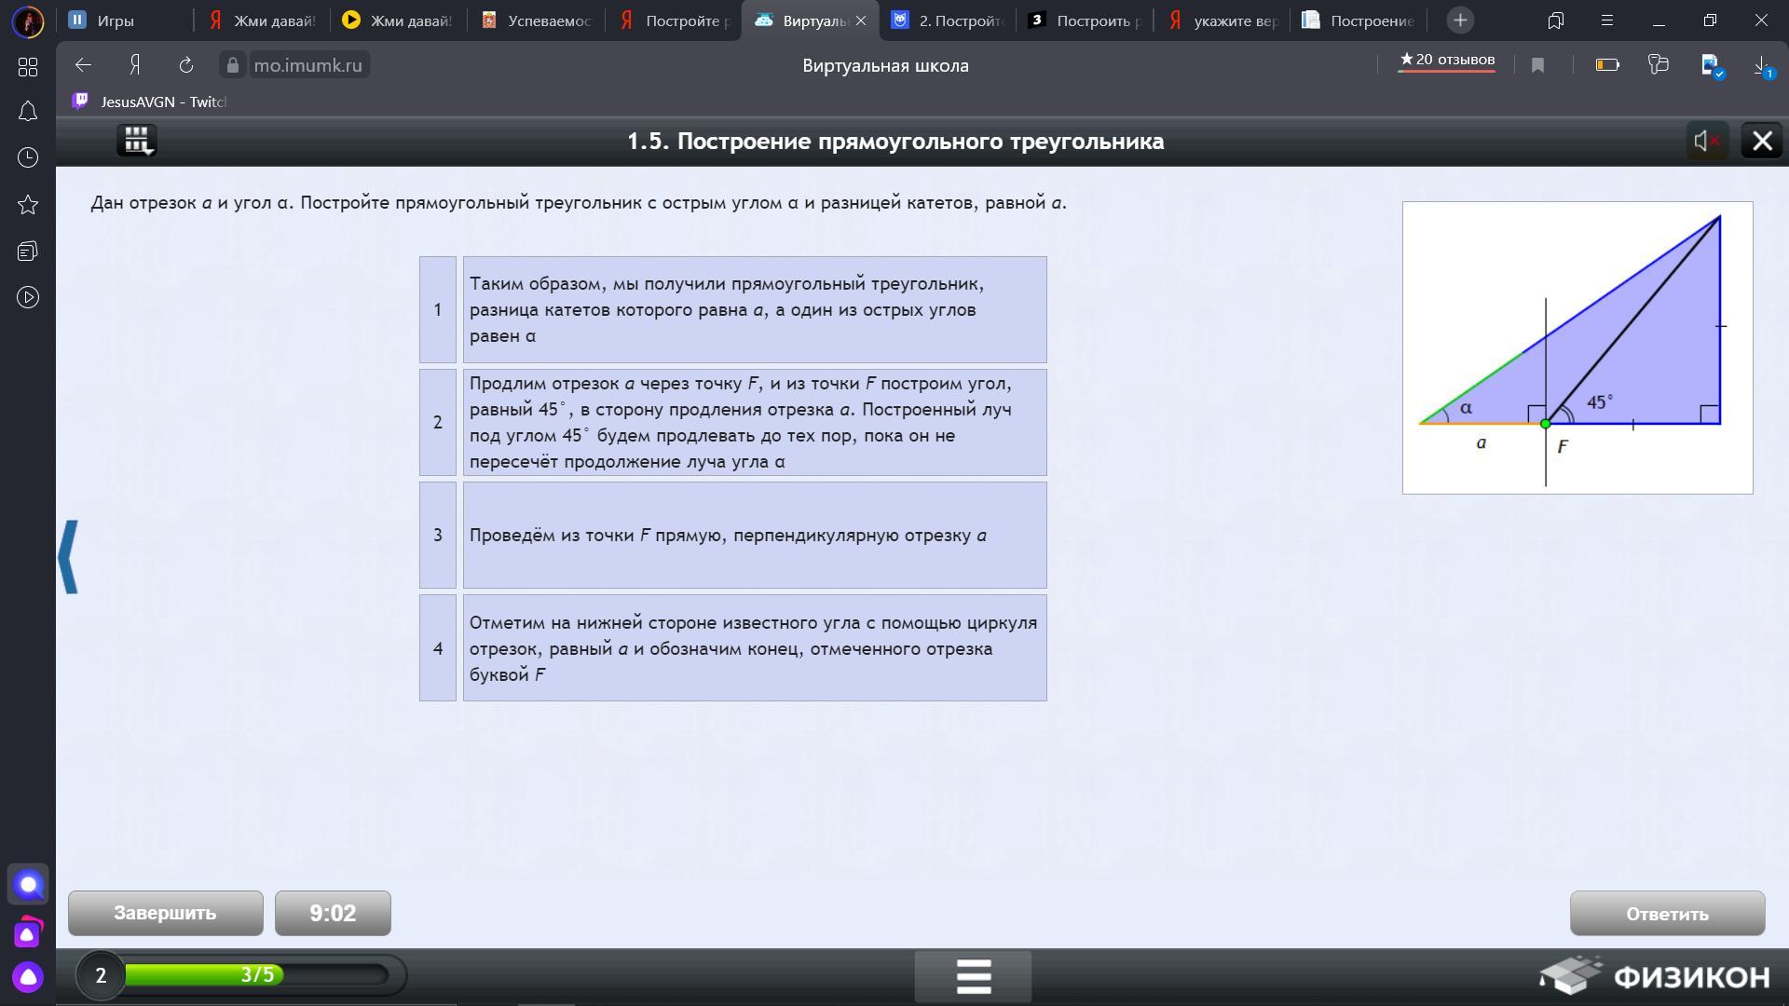Go to the previous page chevron arrow
The image size is (1789, 1006).
tap(68, 556)
